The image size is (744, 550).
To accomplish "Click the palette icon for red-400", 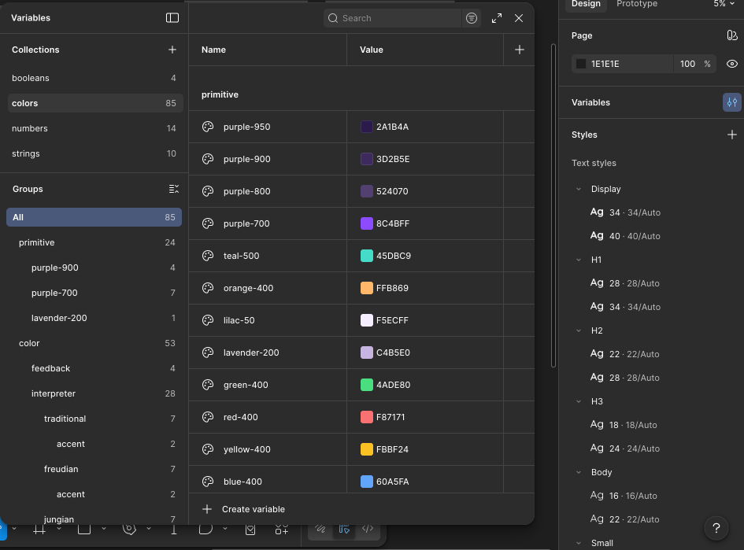I will 208,417.
